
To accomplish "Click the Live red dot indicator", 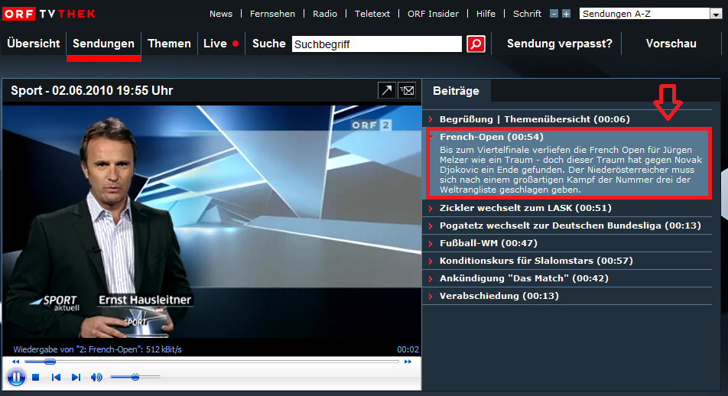I will pyautogui.click(x=236, y=44).
